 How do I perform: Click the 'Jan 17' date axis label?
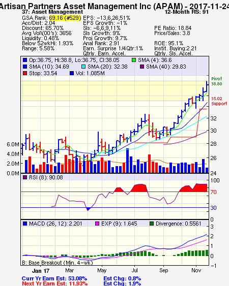point(41,271)
